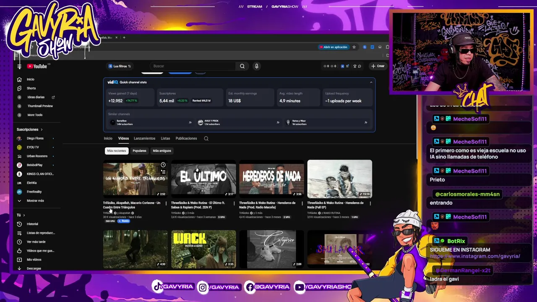Open Los filtros vidIQ button

pyautogui.click(x=119, y=66)
